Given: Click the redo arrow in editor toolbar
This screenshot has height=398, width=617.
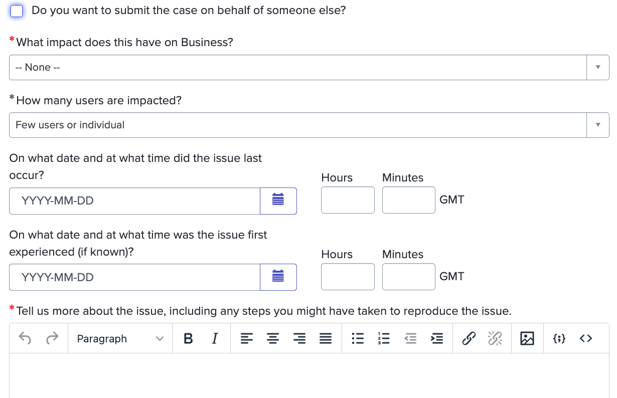Looking at the screenshot, I should pyautogui.click(x=52, y=339).
